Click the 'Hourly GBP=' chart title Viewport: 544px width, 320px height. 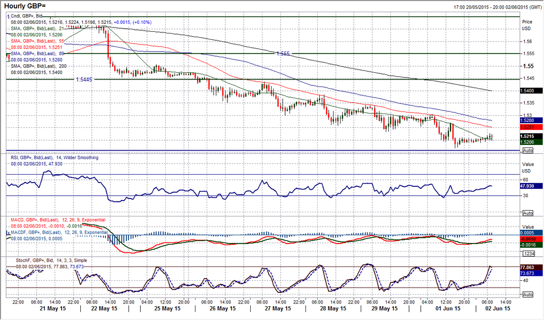click(25, 6)
